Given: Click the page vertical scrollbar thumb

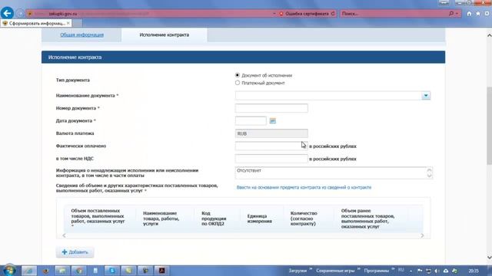Looking at the screenshot, I should pyautogui.click(x=489, y=125).
